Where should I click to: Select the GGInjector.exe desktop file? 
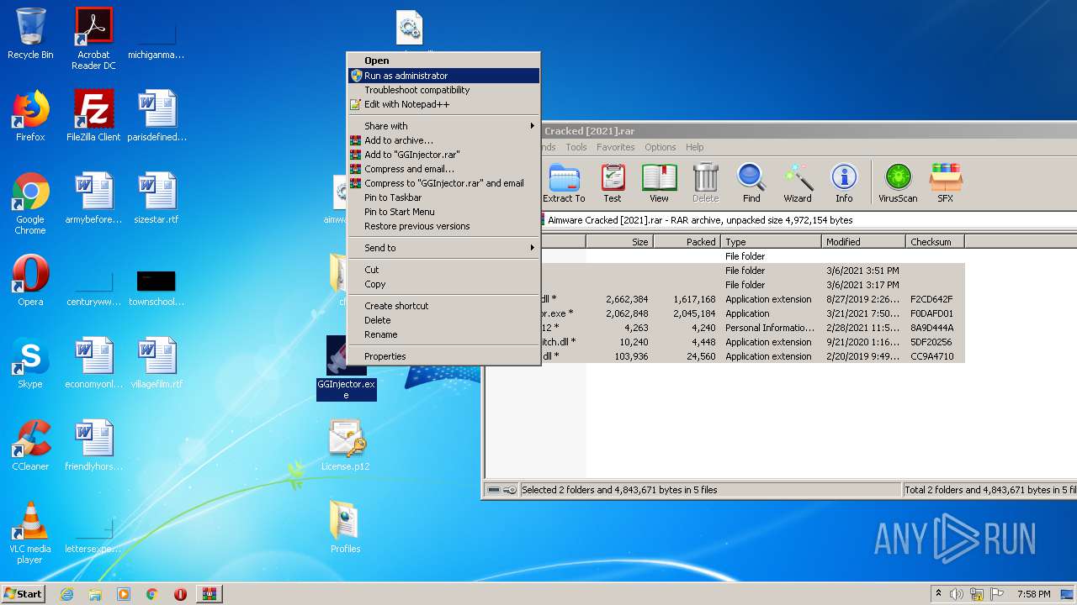point(346,369)
